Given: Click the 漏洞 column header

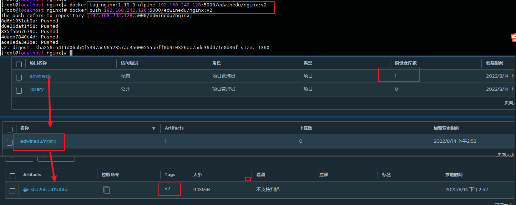Looking at the screenshot, I should 260,175.
